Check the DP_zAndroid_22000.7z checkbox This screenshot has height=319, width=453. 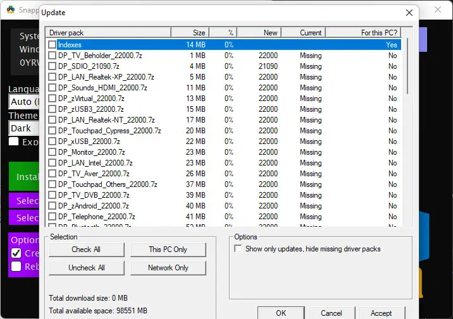click(x=53, y=206)
